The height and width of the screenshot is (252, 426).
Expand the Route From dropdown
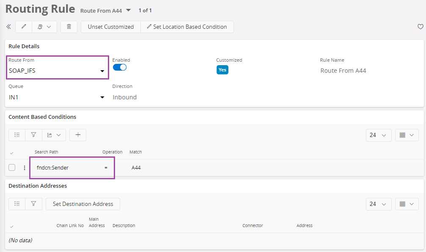(102, 71)
